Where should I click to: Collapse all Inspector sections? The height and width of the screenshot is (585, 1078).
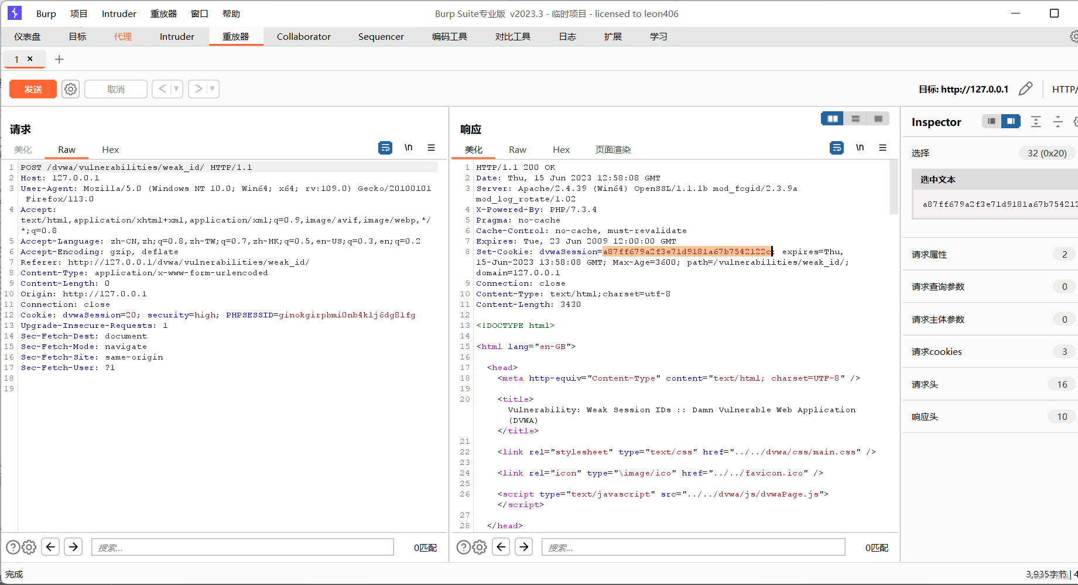pos(1058,121)
